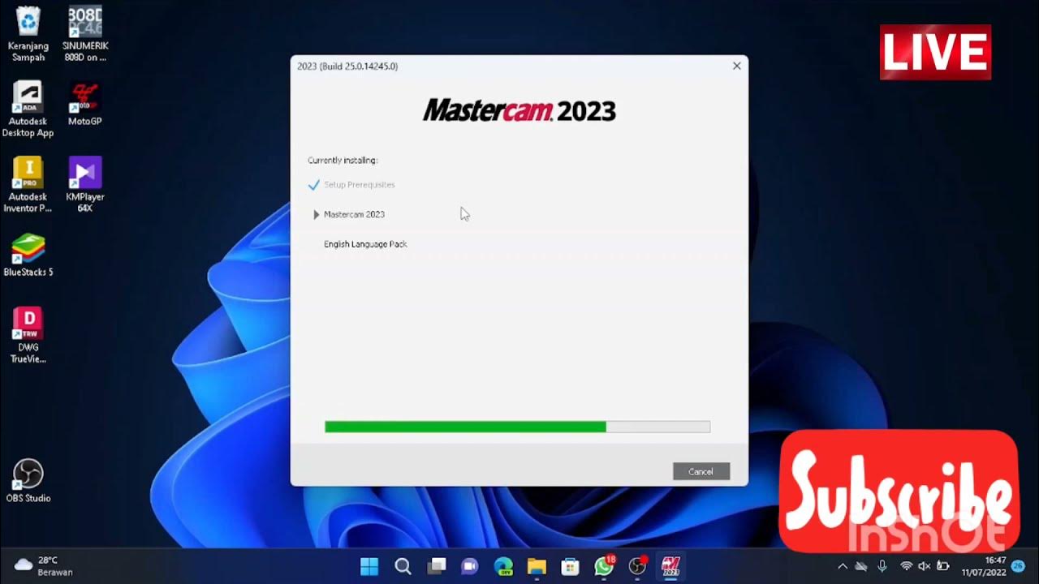Select the KMPlayer 64X desktop icon
The image size is (1039, 584).
[x=85, y=185]
